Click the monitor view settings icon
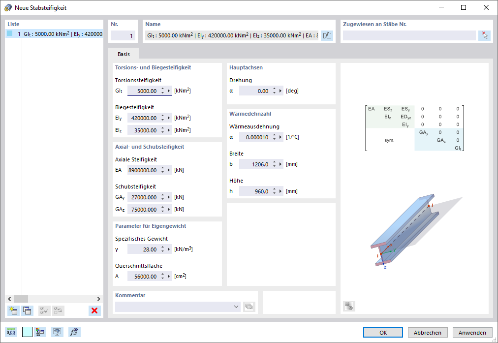The width and height of the screenshot is (498, 343). click(x=57, y=332)
